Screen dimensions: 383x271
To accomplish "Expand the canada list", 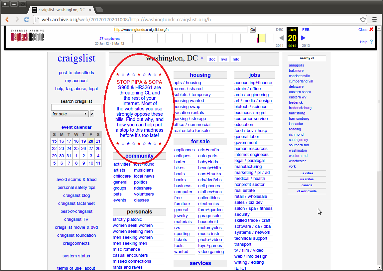I will pyautogui.click(x=307, y=185).
